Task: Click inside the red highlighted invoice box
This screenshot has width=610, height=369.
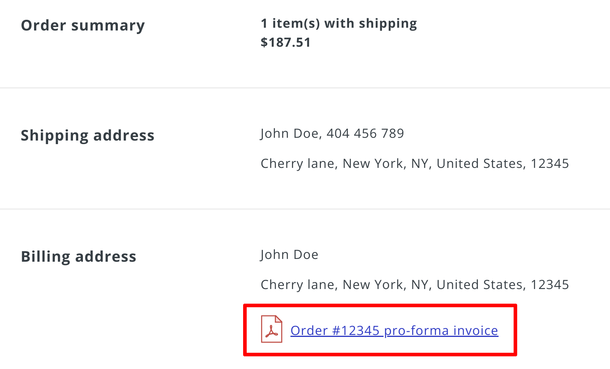Action: tap(380, 330)
